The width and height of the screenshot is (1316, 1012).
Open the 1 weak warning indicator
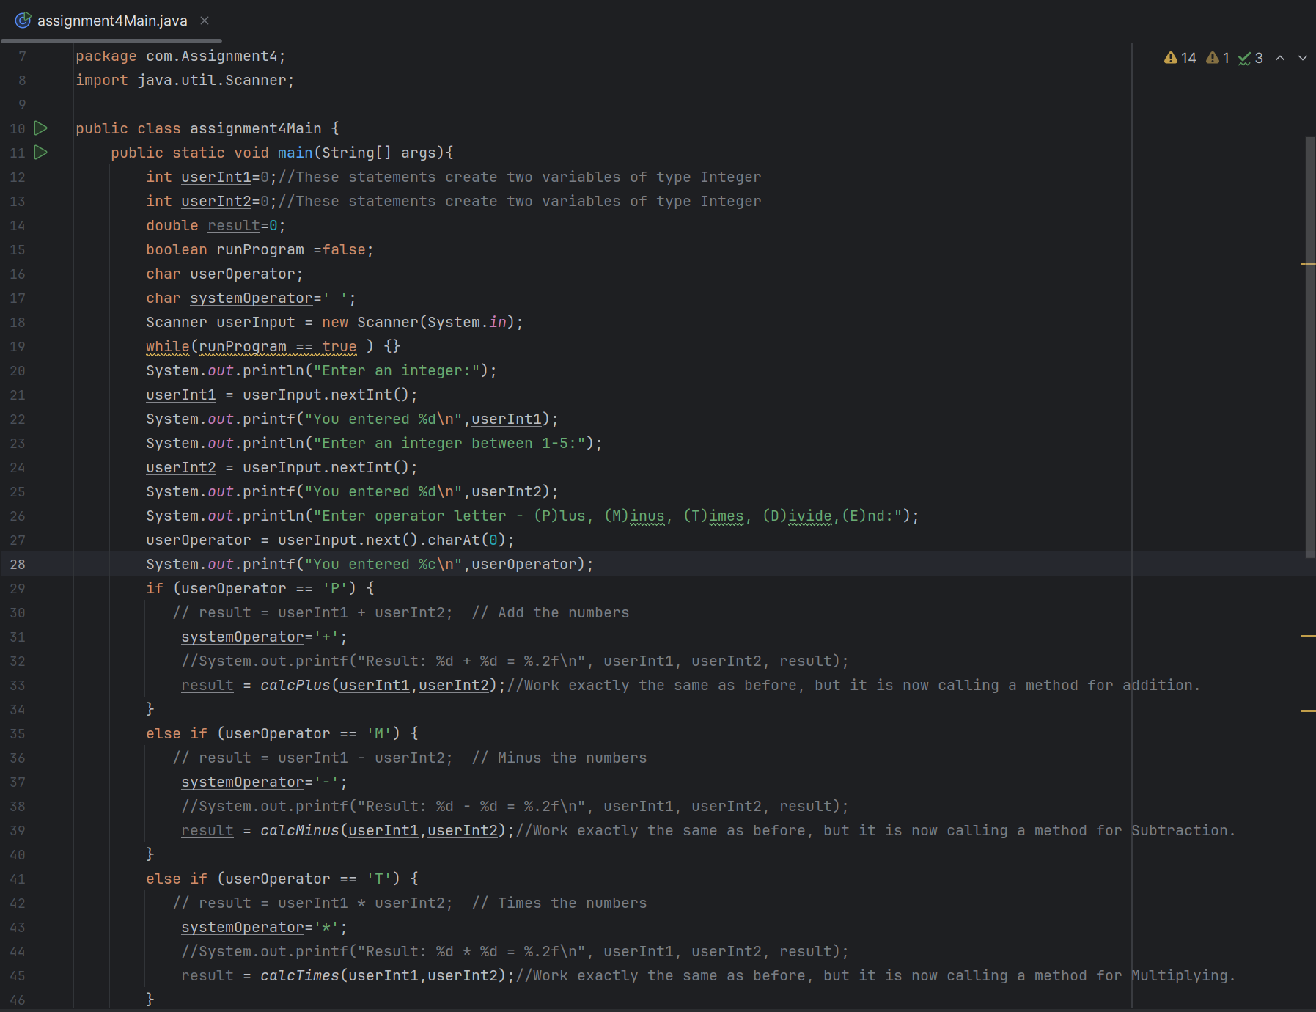coord(1218,58)
